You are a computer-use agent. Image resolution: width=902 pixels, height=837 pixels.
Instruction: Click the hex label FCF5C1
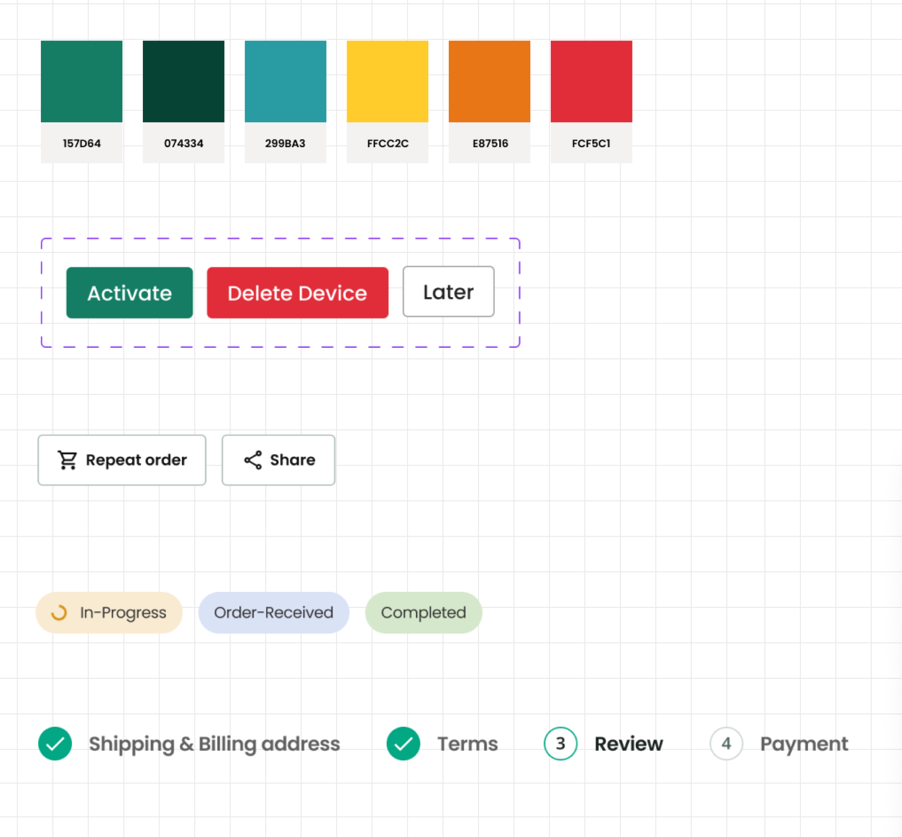[591, 143]
